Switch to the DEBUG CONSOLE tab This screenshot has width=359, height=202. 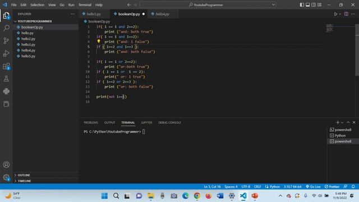169,122
